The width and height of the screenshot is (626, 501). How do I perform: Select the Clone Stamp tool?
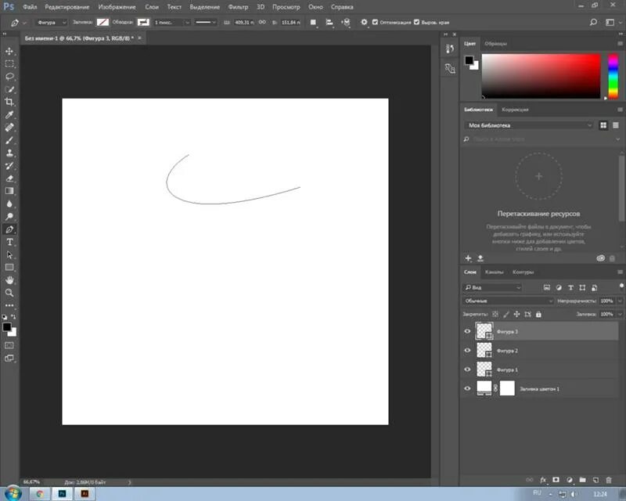[x=9, y=153]
